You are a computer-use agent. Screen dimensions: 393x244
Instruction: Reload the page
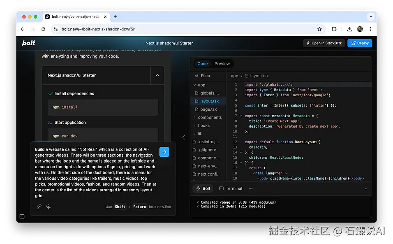[x=43, y=29]
